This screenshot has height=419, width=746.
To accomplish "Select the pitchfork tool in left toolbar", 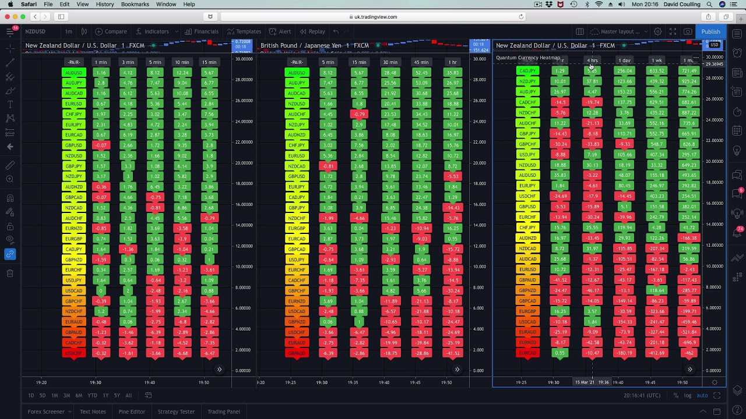I will pyautogui.click(x=10, y=76).
